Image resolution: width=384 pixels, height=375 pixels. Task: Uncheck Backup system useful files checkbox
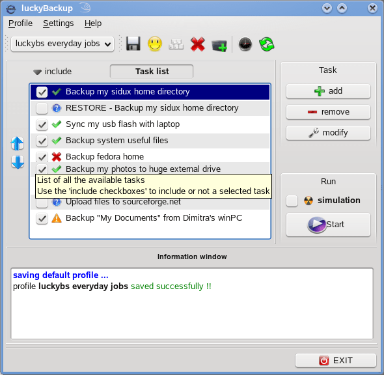(42, 141)
